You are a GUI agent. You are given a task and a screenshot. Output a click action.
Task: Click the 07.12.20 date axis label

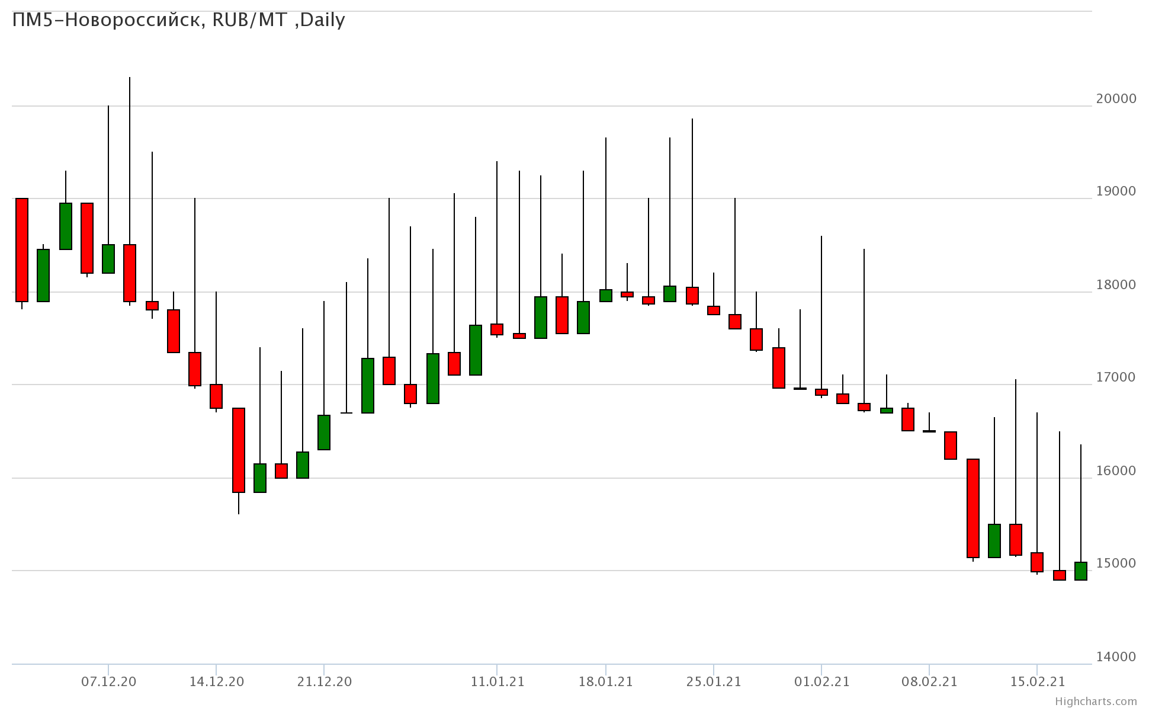tap(108, 682)
